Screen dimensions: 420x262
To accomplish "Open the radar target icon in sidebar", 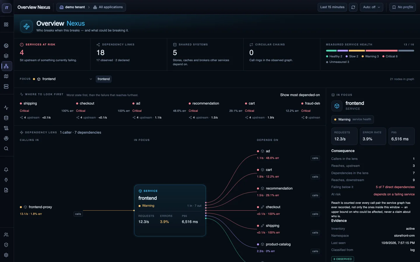I will tap(6, 138).
